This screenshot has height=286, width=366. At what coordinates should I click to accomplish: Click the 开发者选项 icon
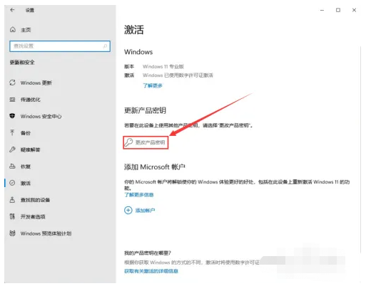tap(12, 216)
